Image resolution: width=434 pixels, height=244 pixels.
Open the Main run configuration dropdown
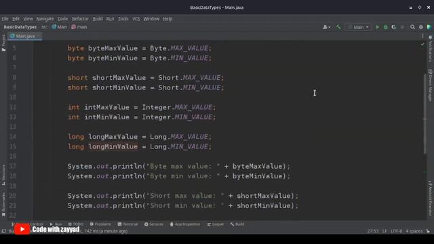(358, 27)
